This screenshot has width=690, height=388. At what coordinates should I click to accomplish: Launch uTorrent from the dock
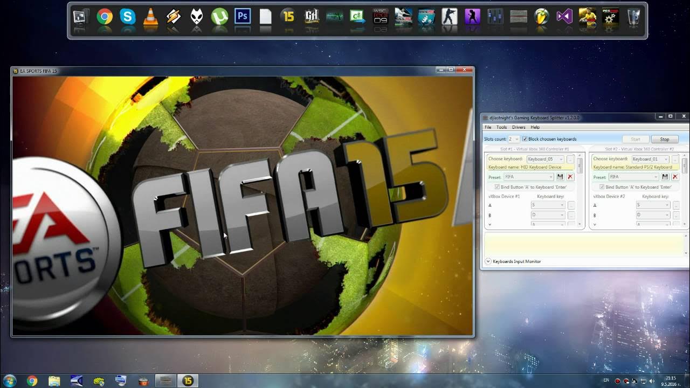coord(219,17)
